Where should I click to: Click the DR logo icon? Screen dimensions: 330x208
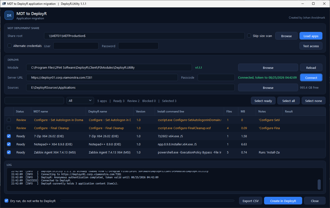pyautogui.click(x=9, y=16)
